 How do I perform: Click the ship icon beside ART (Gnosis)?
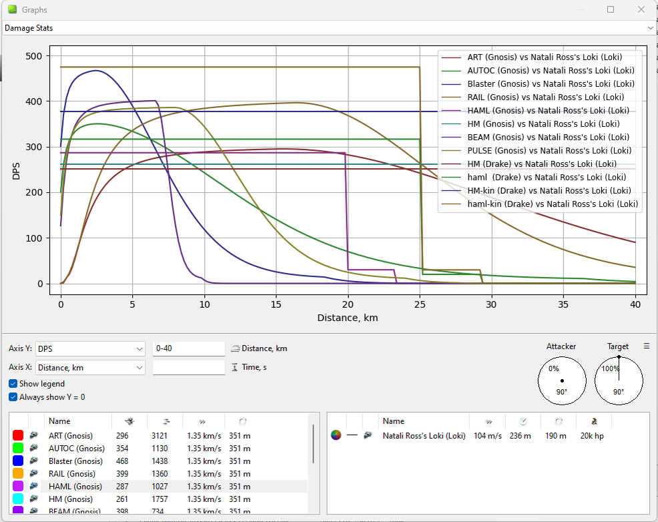[x=34, y=436]
